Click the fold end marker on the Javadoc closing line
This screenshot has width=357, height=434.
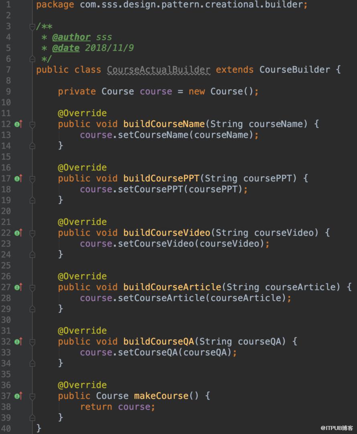[x=32, y=59]
